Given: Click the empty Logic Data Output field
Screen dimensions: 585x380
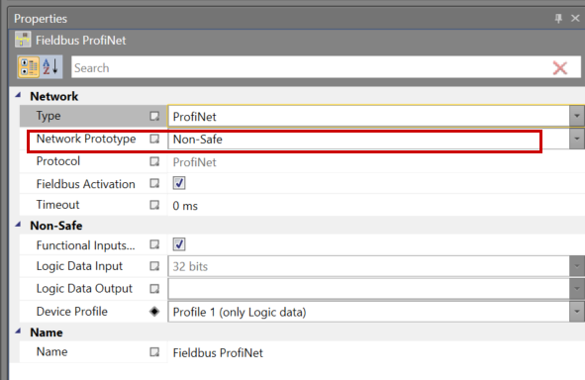Looking at the screenshot, I should [x=368, y=289].
